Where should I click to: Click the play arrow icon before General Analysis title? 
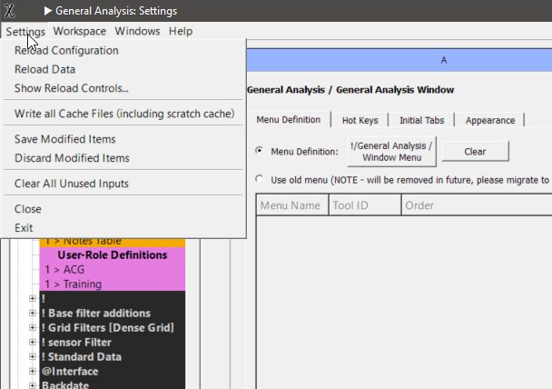(x=48, y=11)
